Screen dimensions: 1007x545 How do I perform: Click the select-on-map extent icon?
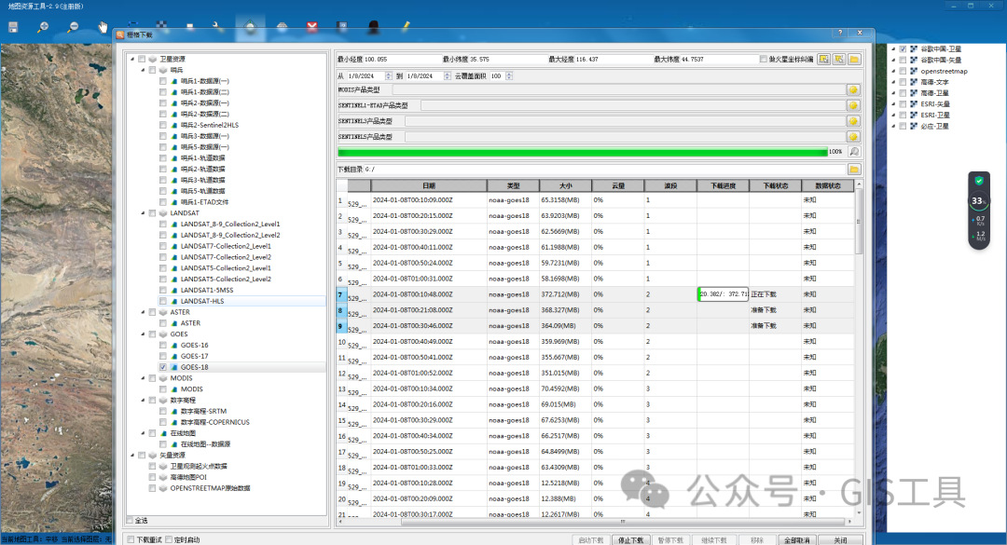point(839,59)
